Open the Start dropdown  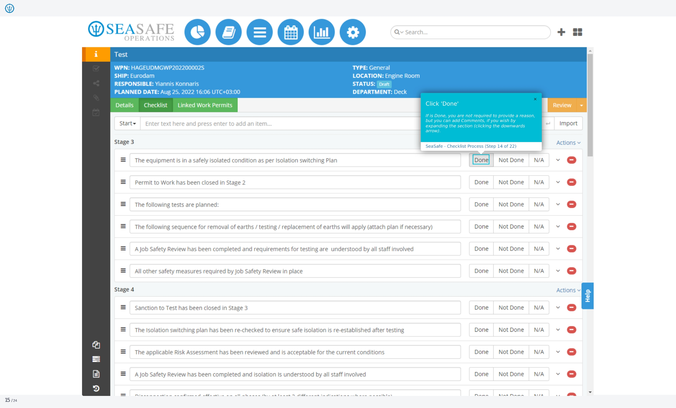pos(127,124)
